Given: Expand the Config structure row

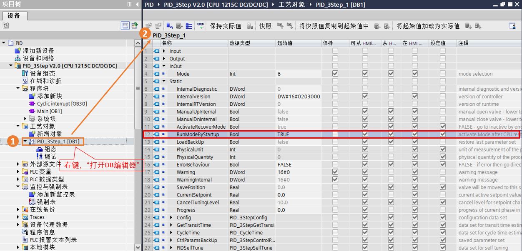Looking at the screenshot, I should pyautogui.click(x=171, y=217).
